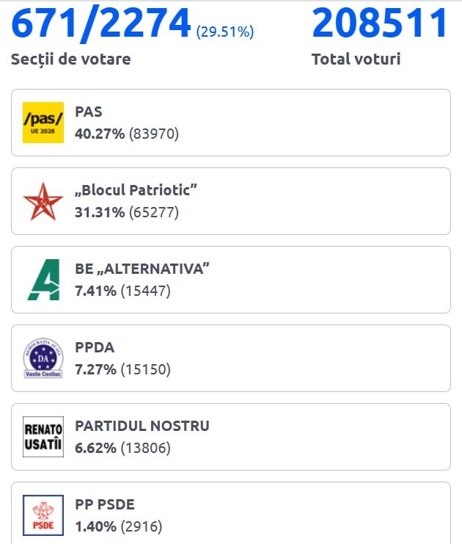462x544 pixels.
Task: Select the PARTIDUL NOSTRU name
Action: pos(142,427)
